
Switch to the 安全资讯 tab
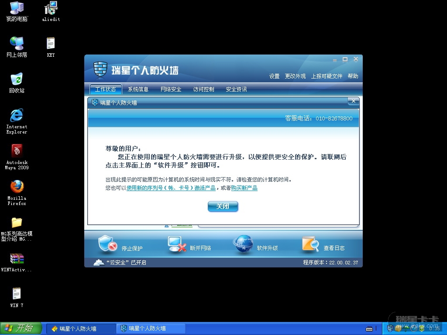pos(236,89)
